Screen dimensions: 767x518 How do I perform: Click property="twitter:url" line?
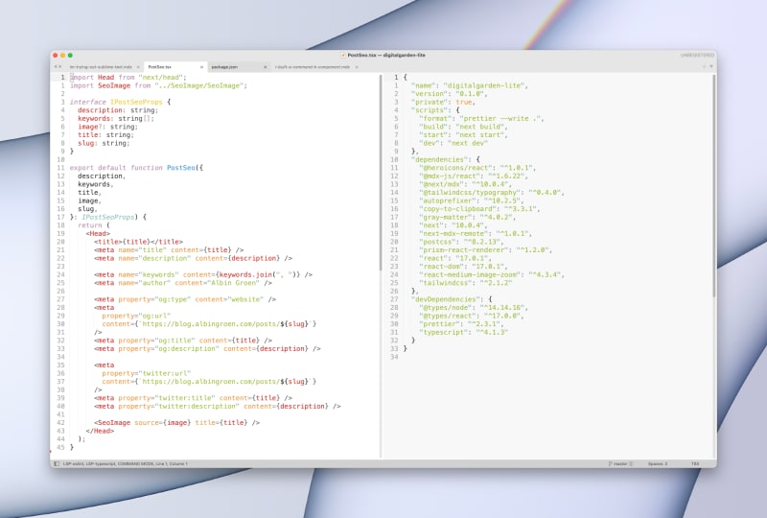[x=147, y=373]
